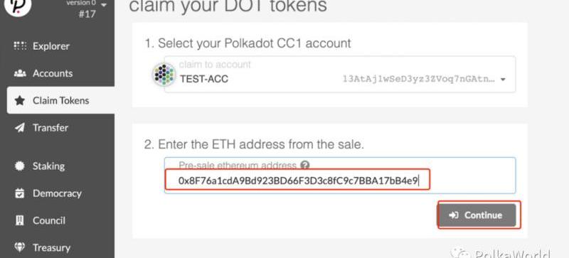Click the Polkadot logo at top left
569x258 pixels.
(18, 6)
